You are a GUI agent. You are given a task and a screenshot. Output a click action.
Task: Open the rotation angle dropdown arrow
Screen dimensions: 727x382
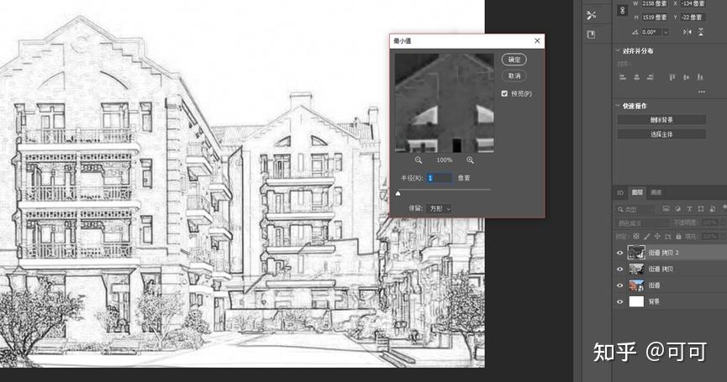[666, 32]
